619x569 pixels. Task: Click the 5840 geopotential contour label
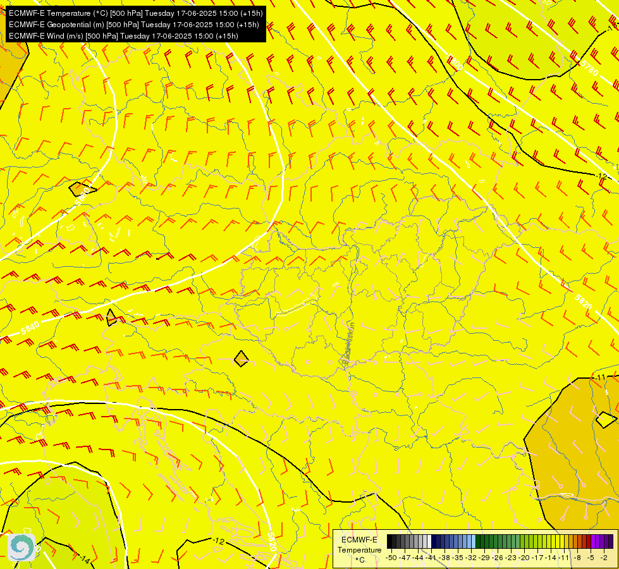point(30,328)
